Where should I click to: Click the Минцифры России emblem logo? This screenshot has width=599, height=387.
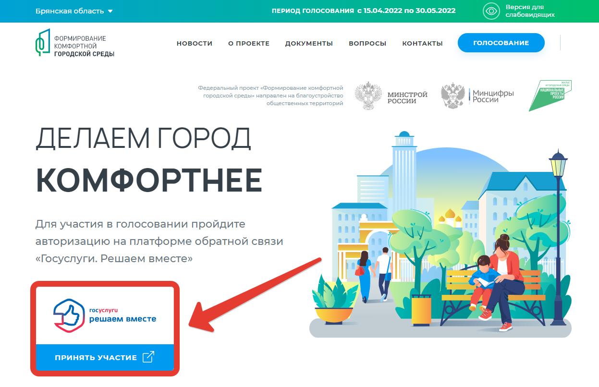tap(477, 96)
